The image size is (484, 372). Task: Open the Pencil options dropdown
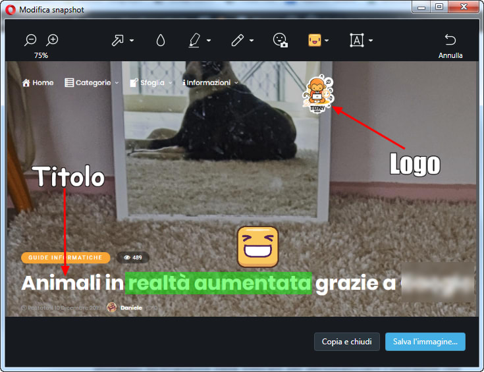[x=252, y=40]
